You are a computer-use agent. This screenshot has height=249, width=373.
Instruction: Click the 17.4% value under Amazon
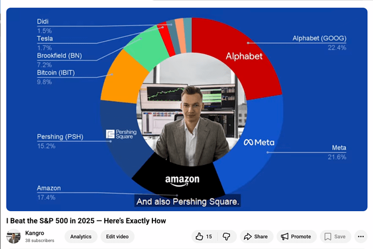click(46, 197)
